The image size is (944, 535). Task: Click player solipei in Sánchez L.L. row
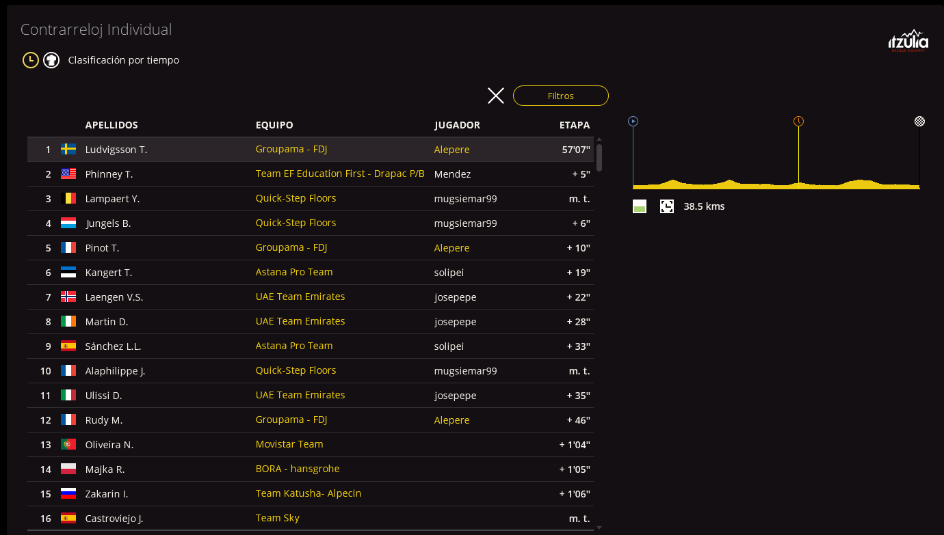tap(449, 346)
